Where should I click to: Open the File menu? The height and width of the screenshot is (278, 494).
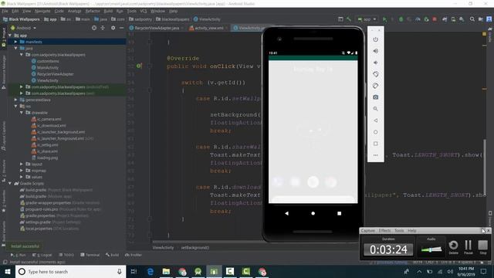[5, 11]
